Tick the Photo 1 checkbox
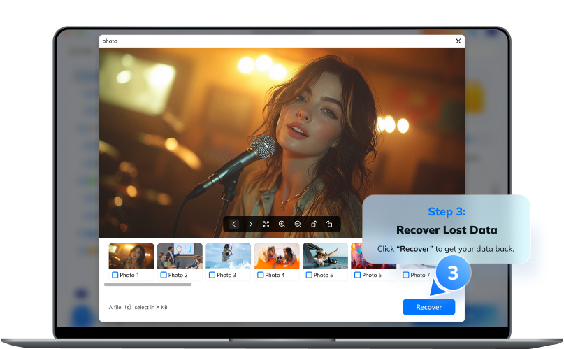Screen dimensions: 564x349 point(115,275)
